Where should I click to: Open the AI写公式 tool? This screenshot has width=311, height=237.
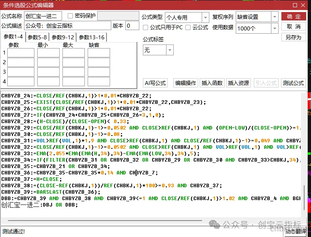tap(155, 83)
